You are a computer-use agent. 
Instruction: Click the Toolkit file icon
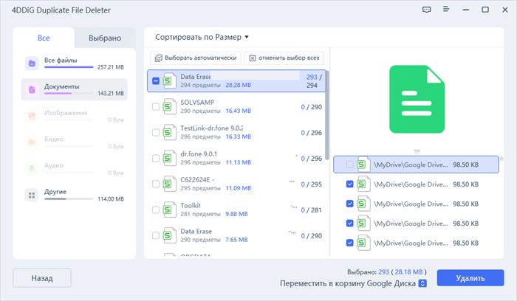169,210
